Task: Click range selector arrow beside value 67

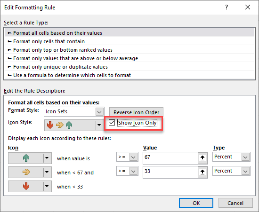Action: coord(202,158)
